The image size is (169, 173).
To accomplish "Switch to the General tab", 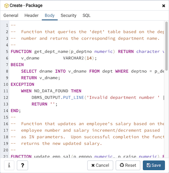I will tap(11, 16).
